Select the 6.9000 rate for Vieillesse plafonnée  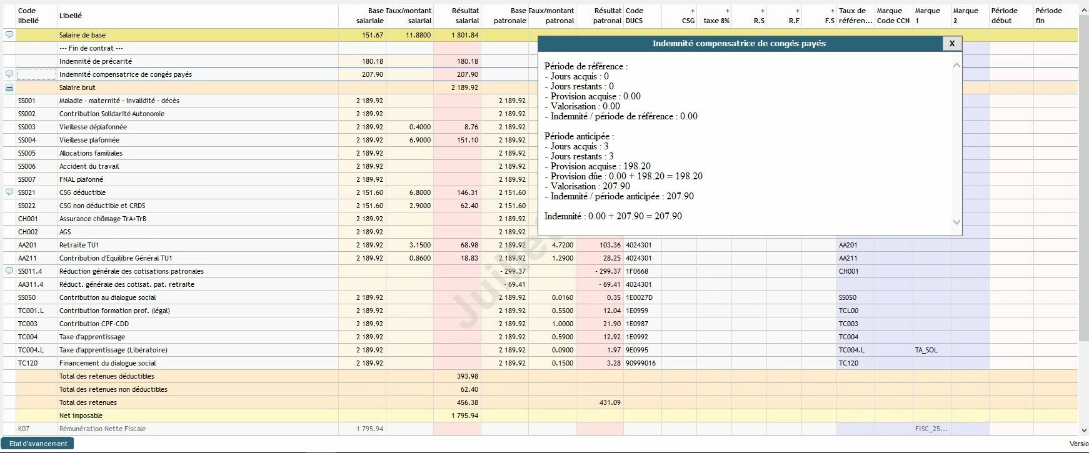pyautogui.click(x=420, y=140)
